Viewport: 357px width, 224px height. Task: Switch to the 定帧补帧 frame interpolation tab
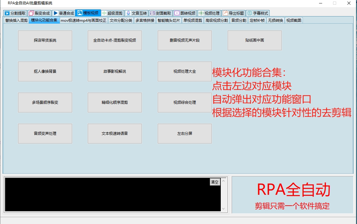coord(257,20)
